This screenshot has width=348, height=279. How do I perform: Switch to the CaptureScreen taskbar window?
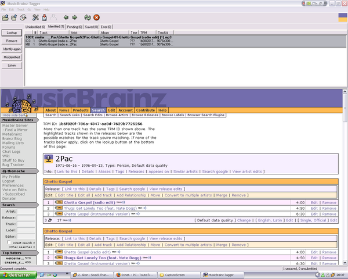179,275
